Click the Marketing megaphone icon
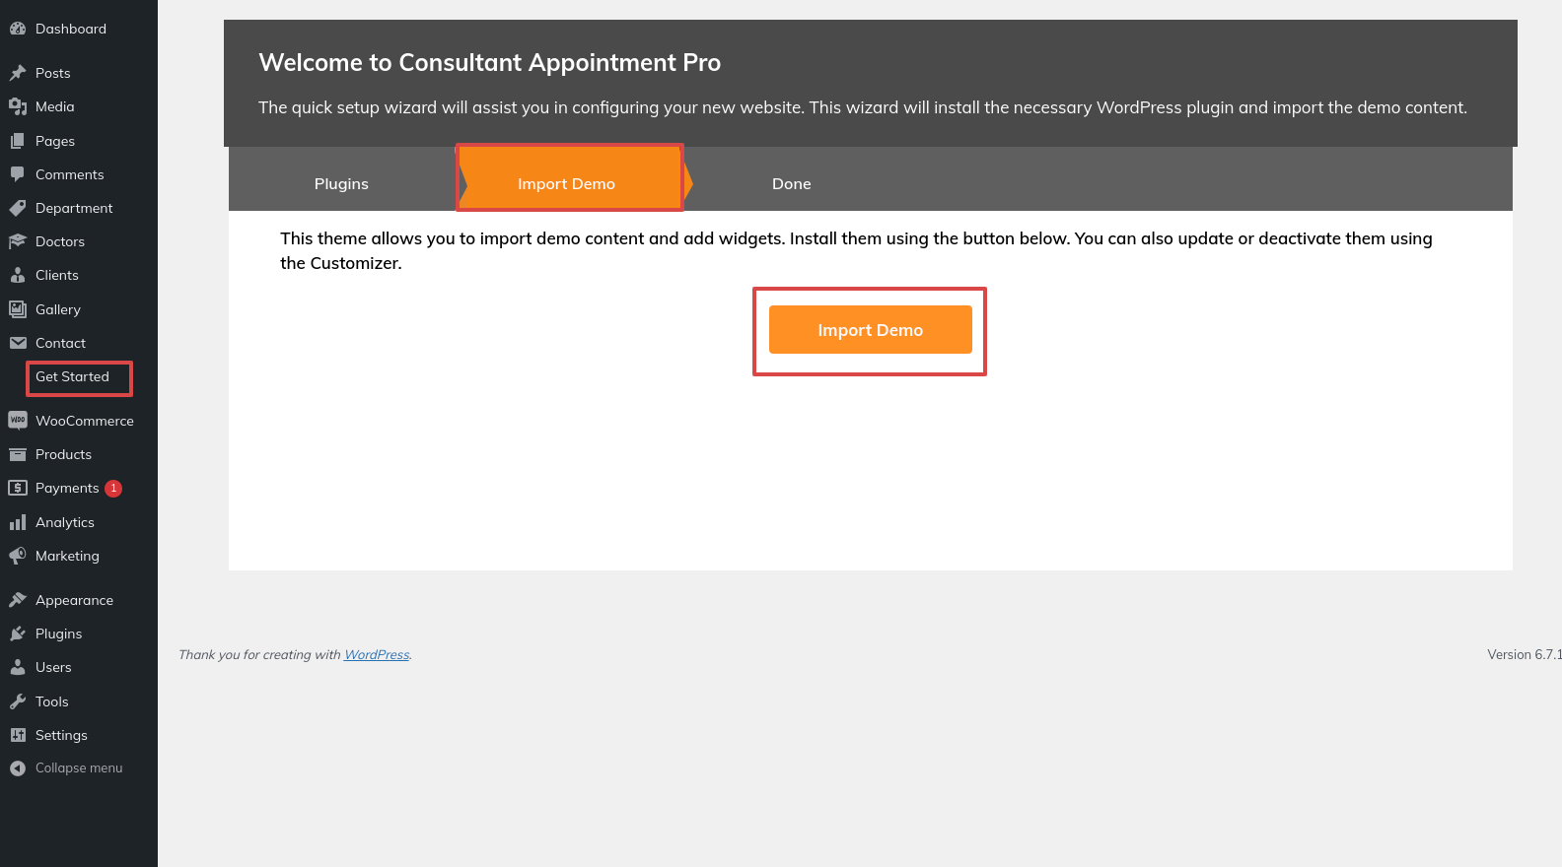The width and height of the screenshot is (1562, 867). 18,556
